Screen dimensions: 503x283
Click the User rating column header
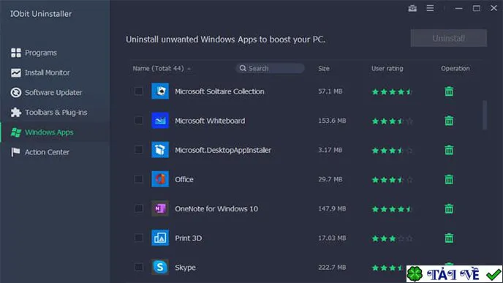tap(387, 68)
